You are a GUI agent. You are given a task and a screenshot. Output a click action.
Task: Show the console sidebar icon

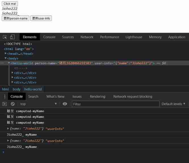click(5, 104)
